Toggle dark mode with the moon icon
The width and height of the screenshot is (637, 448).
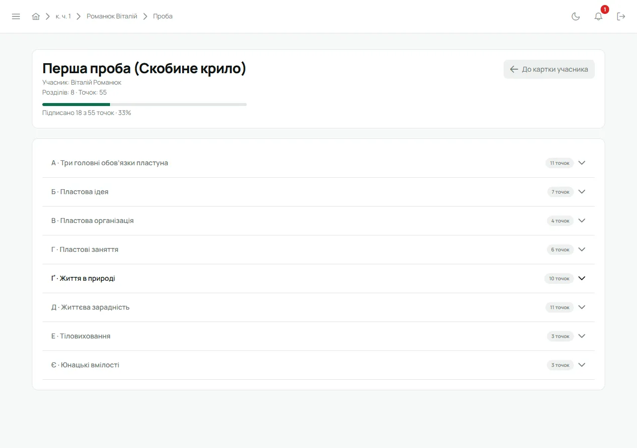coord(576,16)
